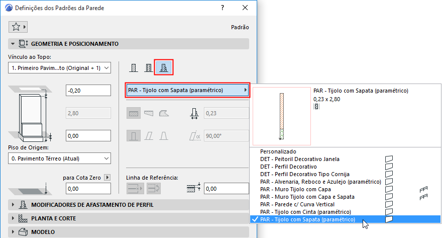Click the wall height field showing 2,80
442x238 pixels.
click(x=88, y=113)
